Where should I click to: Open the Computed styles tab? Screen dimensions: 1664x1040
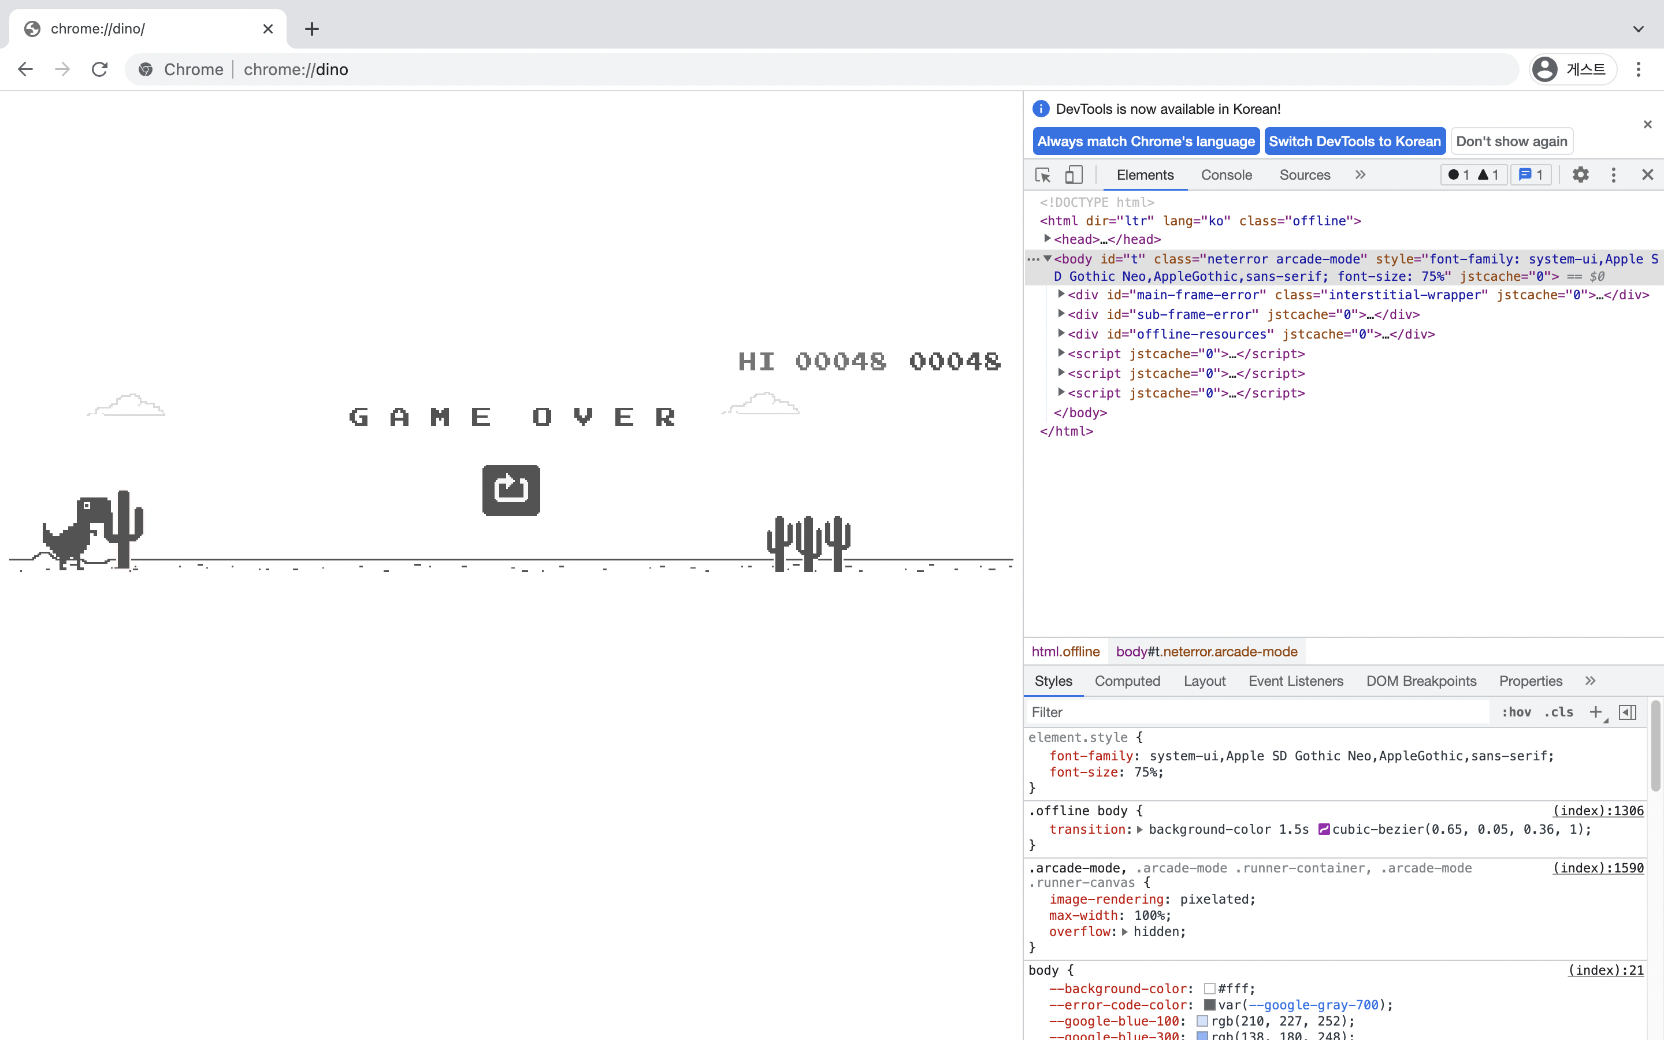coord(1127,681)
